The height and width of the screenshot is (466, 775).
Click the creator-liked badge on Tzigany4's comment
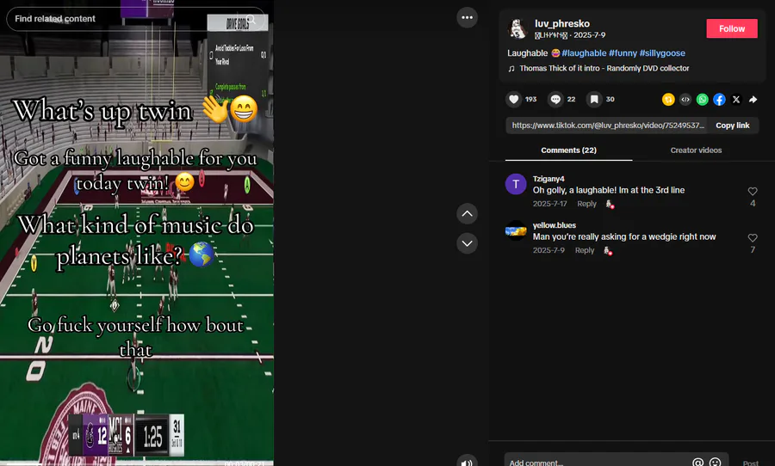coord(610,205)
